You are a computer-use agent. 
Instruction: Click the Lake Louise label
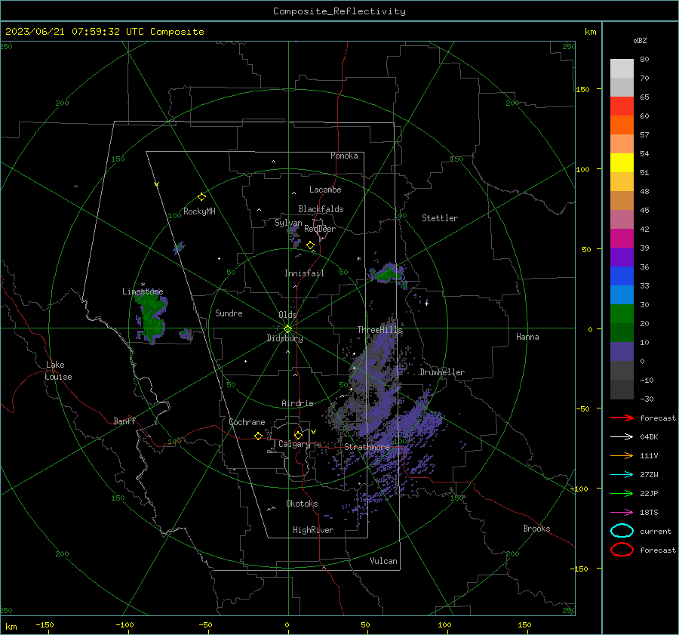tap(58, 371)
